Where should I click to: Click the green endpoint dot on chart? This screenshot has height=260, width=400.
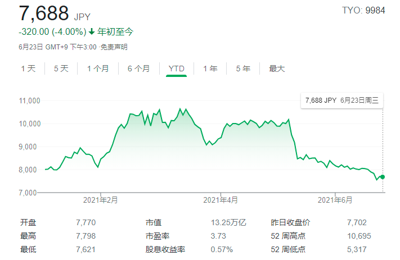383,177
